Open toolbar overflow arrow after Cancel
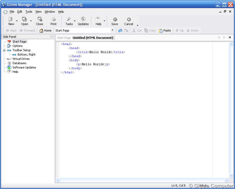Viewport: 235px width, 189px height. pyautogui.click(x=137, y=25)
